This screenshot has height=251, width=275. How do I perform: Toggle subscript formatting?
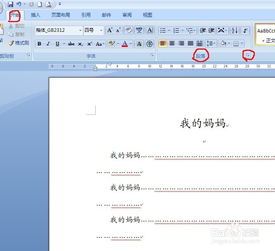(x=80, y=44)
